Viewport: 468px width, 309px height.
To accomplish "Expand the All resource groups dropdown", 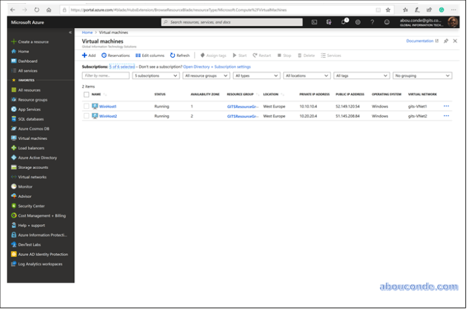I will (206, 76).
